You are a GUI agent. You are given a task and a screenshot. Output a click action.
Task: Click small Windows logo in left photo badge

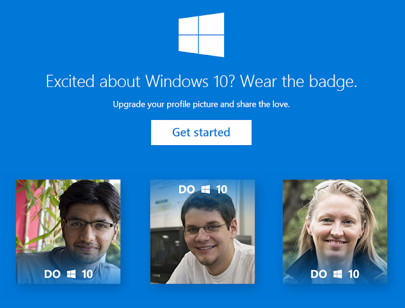[x=72, y=274]
